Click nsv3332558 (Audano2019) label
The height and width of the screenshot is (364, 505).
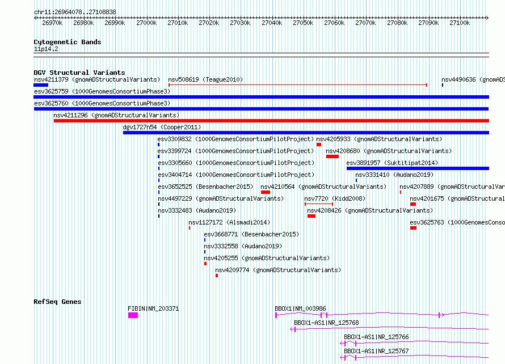(x=243, y=246)
